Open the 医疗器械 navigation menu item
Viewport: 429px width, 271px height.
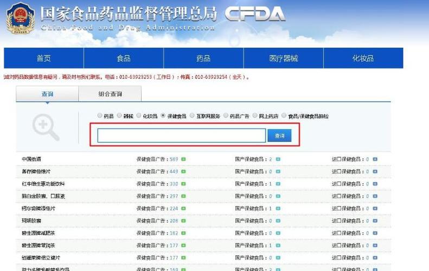[x=284, y=58]
